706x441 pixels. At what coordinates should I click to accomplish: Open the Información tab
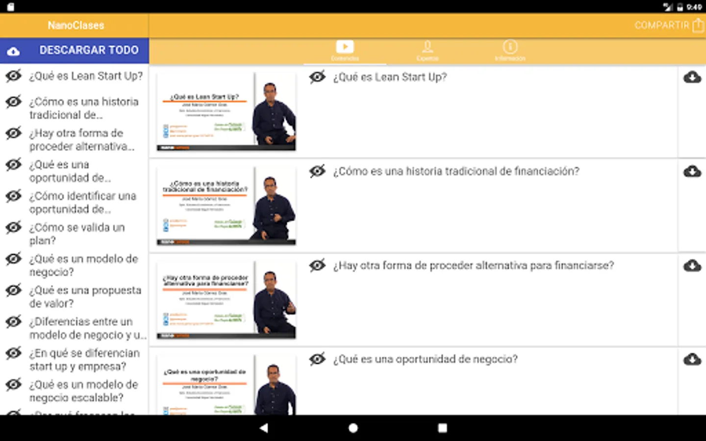pyautogui.click(x=510, y=51)
